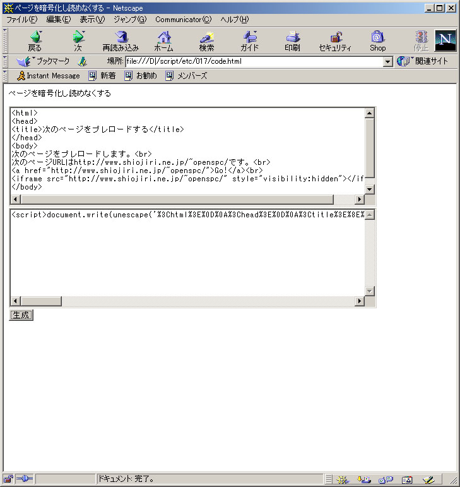This screenshot has height=487, width=460.
Task: Click the online/offline connection icon in status bar
Action: pos(24,479)
